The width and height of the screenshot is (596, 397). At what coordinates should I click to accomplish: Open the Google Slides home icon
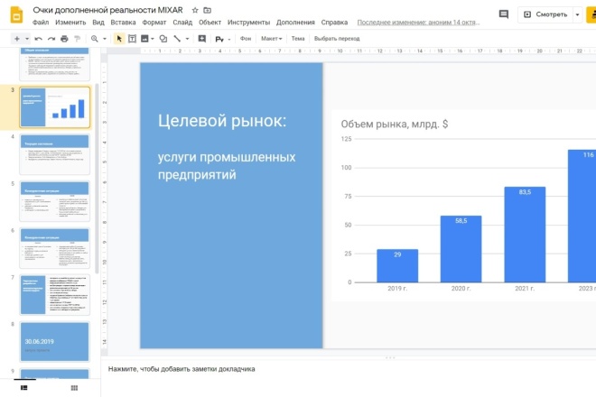coord(16,14)
